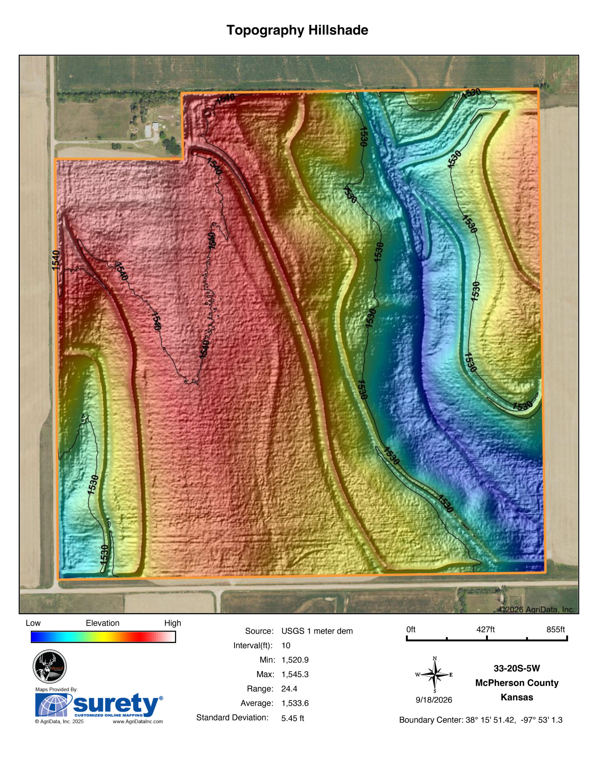This screenshot has width=591, height=763.
Task: Click the farmstead buildings in aerial photo
Action: tap(152, 129)
